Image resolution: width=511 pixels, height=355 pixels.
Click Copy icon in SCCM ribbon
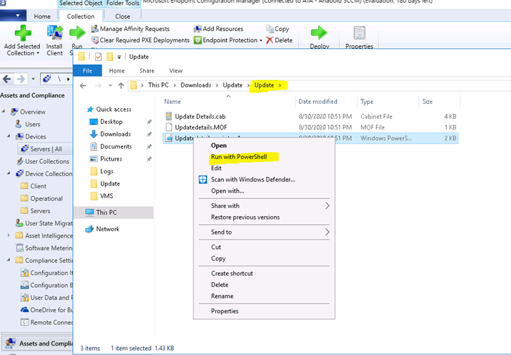pyautogui.click(x=270, y=29)
